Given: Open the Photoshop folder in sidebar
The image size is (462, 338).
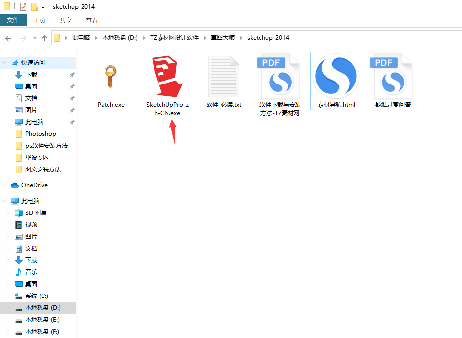Looking at the screenshot, I should (41, 134).
